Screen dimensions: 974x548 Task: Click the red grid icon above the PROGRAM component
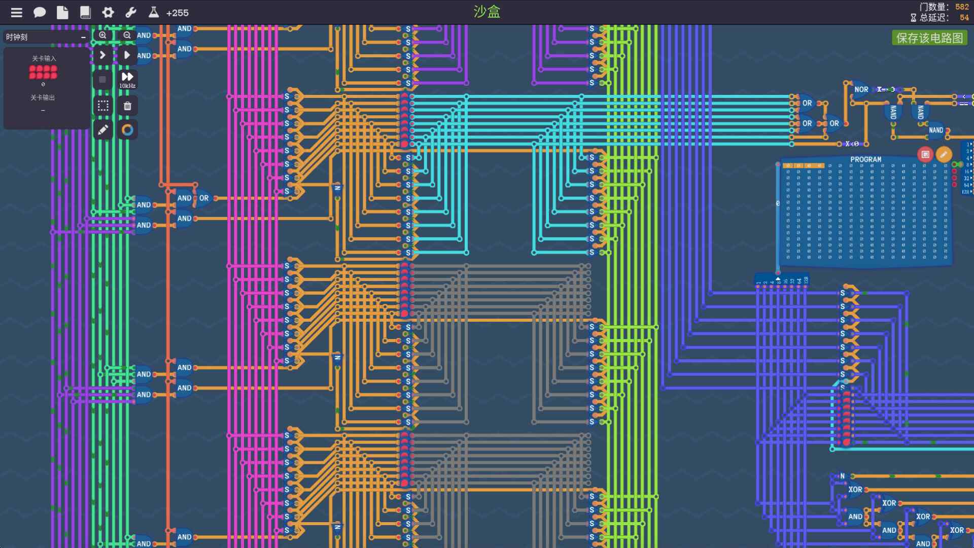tap(924, 154)
